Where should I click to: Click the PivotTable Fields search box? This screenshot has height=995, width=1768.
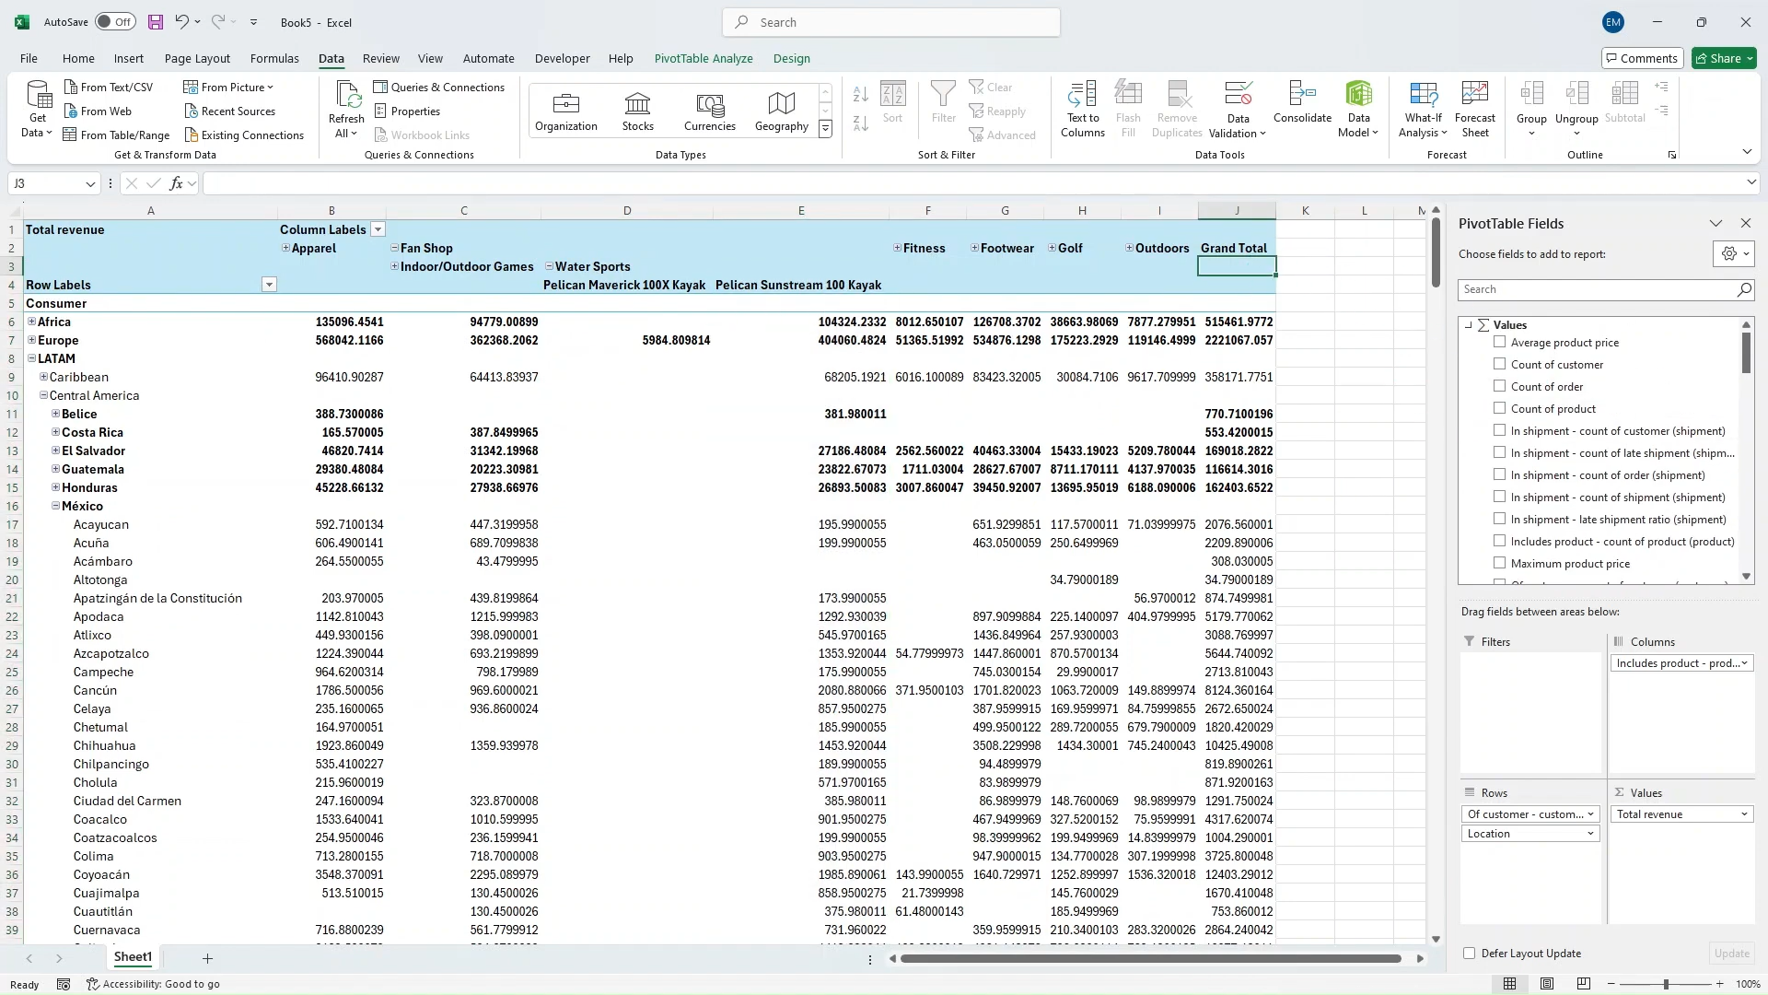pyautogui.click(x=1602, y=289)
